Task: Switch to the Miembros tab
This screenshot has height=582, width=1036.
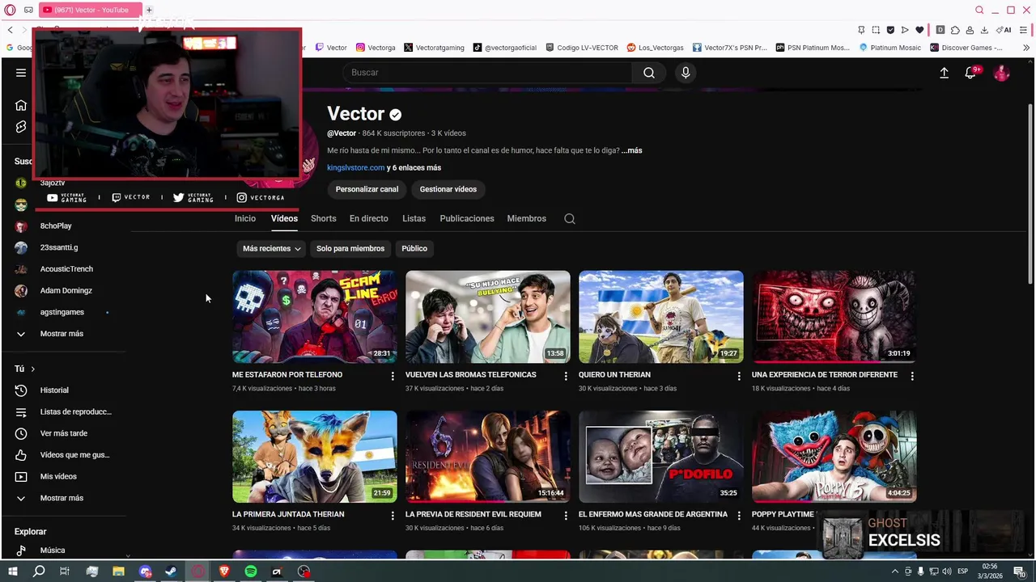Action: (526, 218)
